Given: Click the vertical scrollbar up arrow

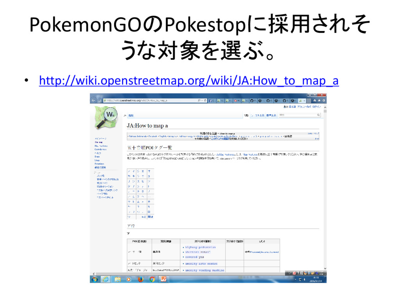Looking at the screenshot, I should 325,107.
